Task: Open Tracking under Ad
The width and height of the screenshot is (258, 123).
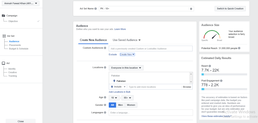Action: (13, 76)
